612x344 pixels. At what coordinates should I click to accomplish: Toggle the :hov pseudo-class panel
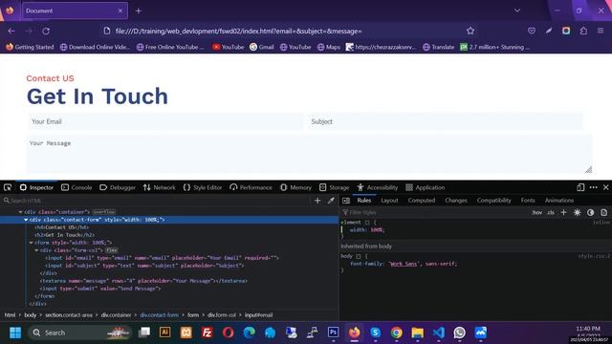pos(537,212)
